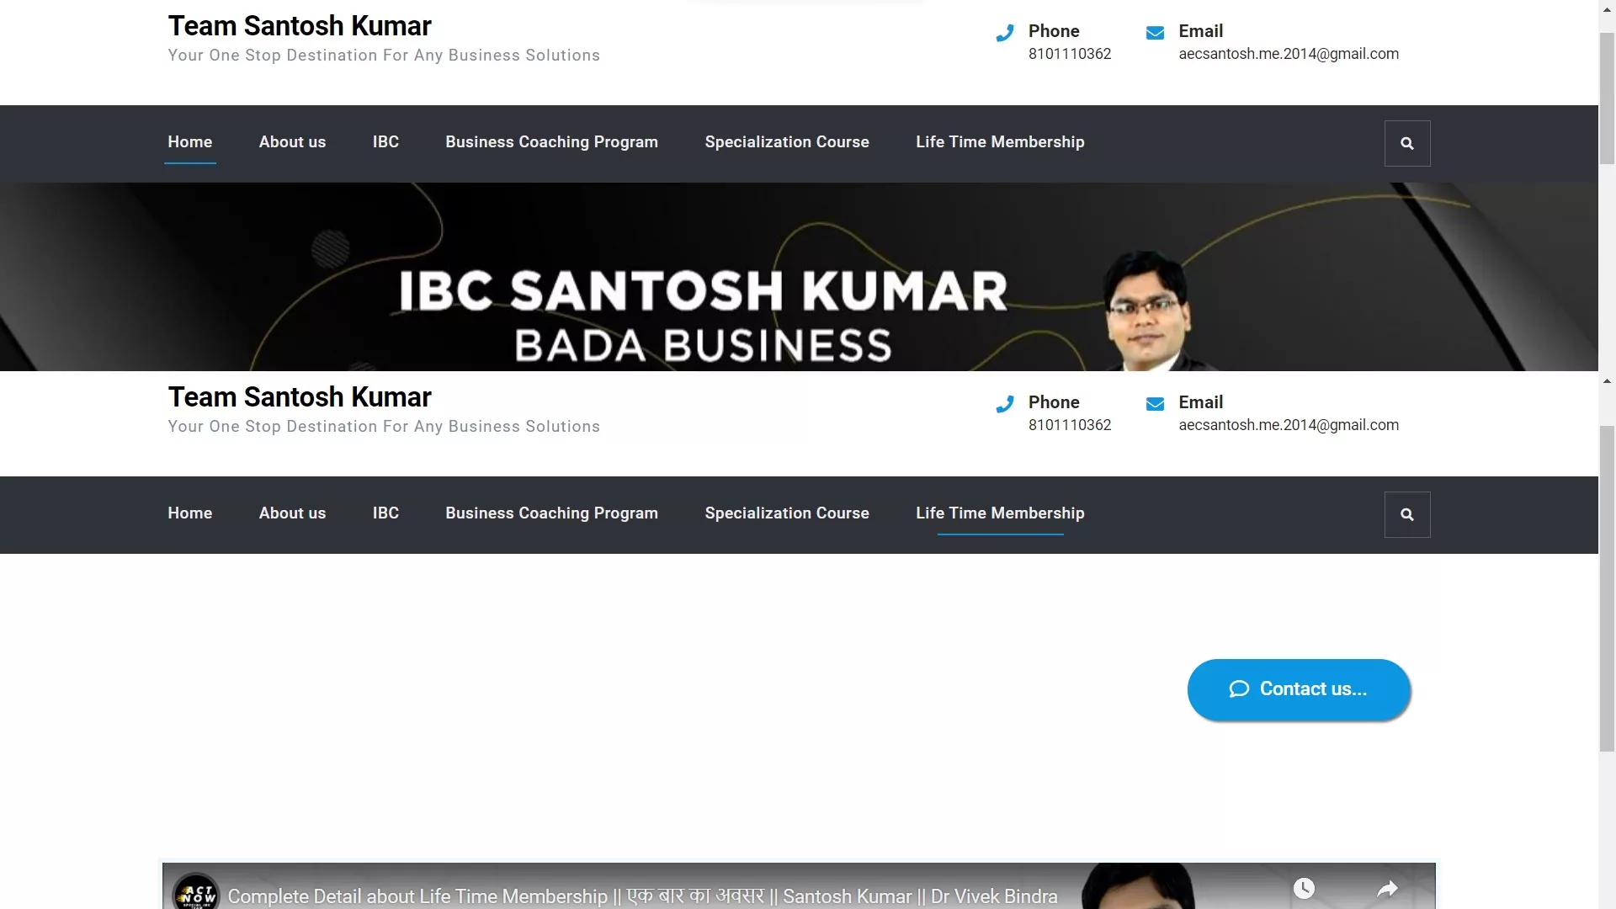Viewport: 1616px width, 909px height.
Task: Select Business Coaching Program in the lower navigation
Action: pos(551,513)
